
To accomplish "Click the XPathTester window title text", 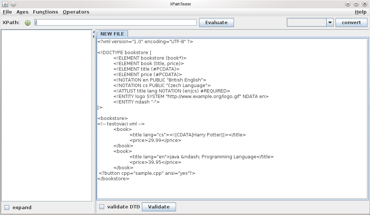I will (x=180, y=4).
